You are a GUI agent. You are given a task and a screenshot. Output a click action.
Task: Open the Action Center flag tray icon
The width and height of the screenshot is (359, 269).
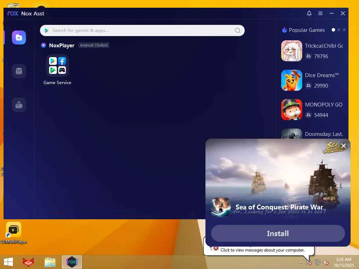coord(309,262)
